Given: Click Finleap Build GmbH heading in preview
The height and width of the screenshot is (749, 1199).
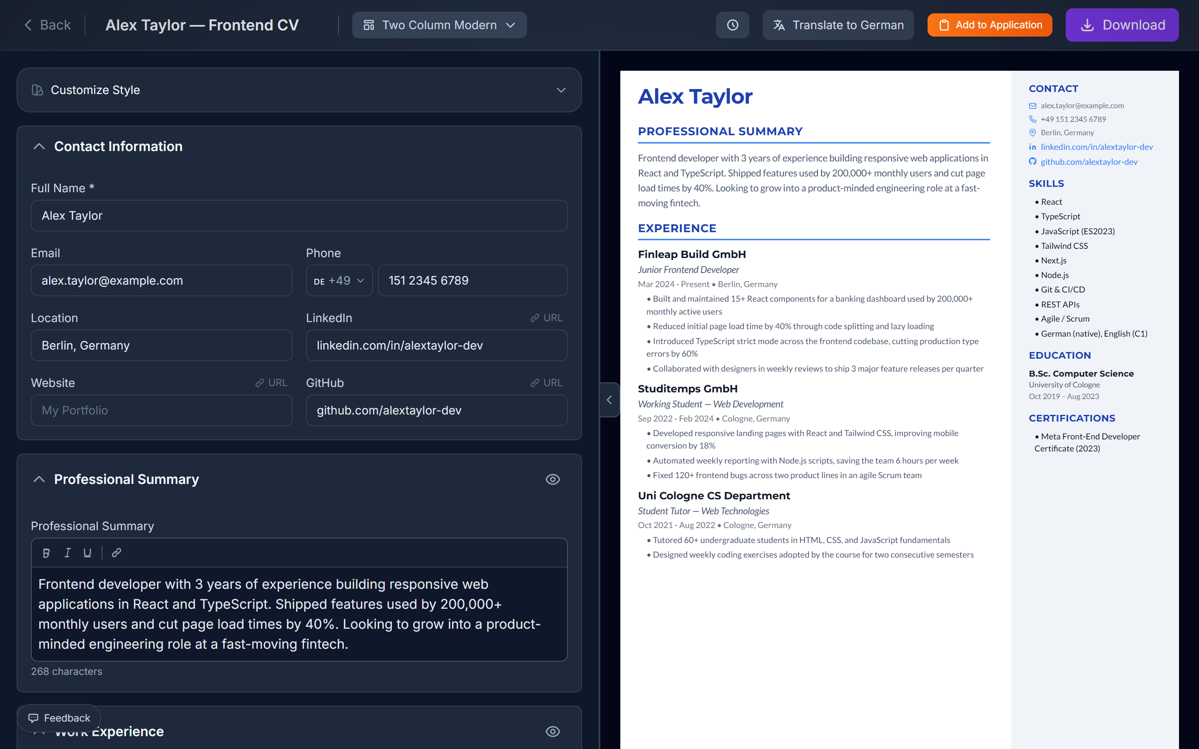Looking at the screenshot, I should pos(692,254).
